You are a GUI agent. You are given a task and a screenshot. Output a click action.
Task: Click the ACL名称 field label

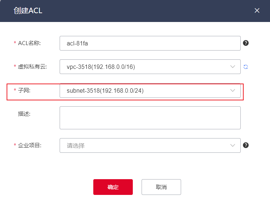pos(29,43)
